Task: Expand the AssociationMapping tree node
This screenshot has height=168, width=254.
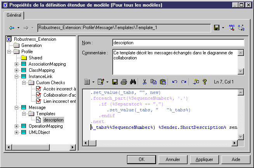Action: (16, 64)
